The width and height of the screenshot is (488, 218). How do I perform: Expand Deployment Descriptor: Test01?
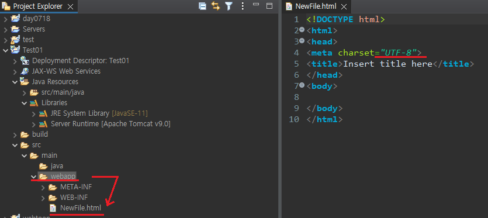(x=15, y=61)
